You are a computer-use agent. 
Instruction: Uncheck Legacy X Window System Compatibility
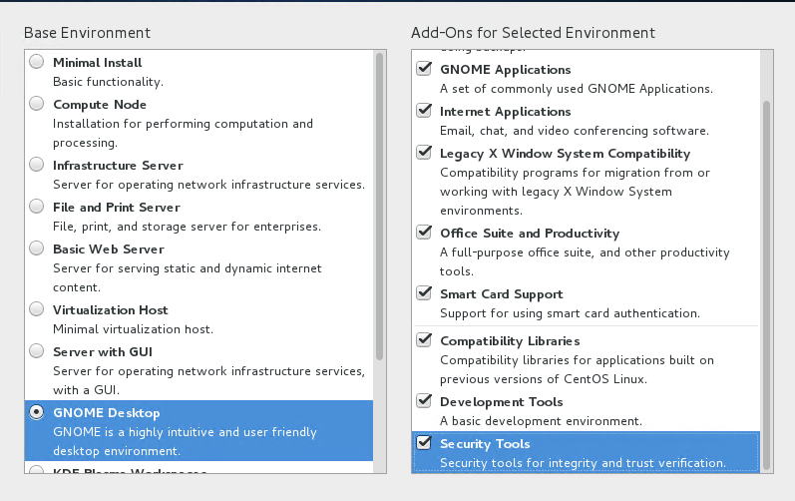[x=424, y=152]
